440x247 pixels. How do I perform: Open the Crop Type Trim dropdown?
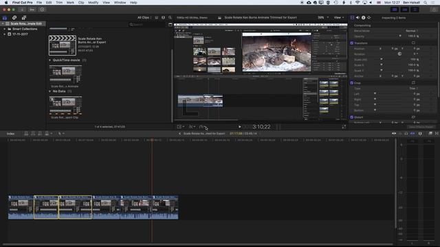(413, 89)
